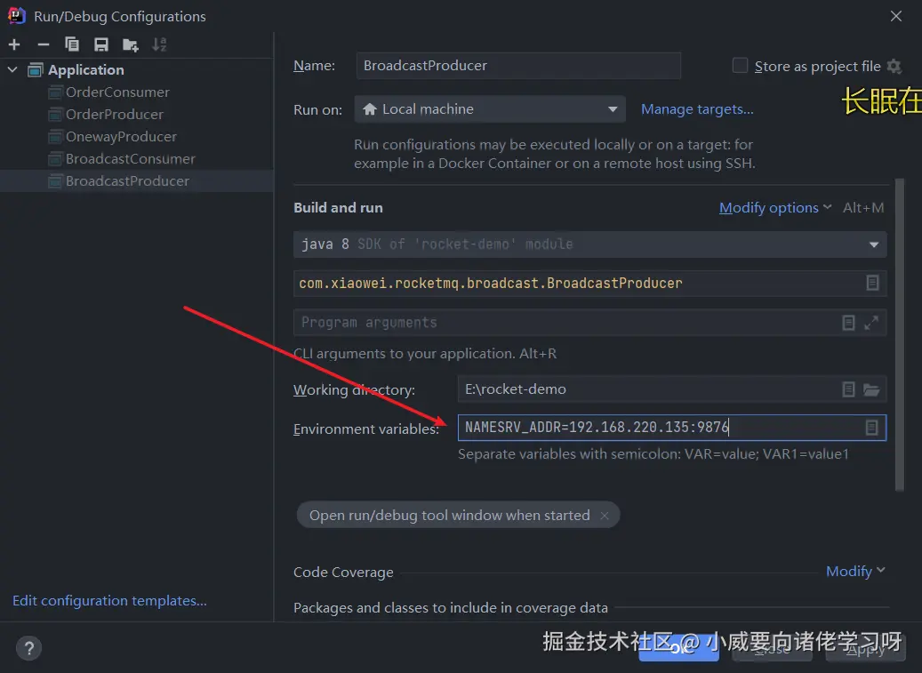Screen dimensions: 922x673
Task: Create new folder with folder-plus icon
Action: pos(130,44)
